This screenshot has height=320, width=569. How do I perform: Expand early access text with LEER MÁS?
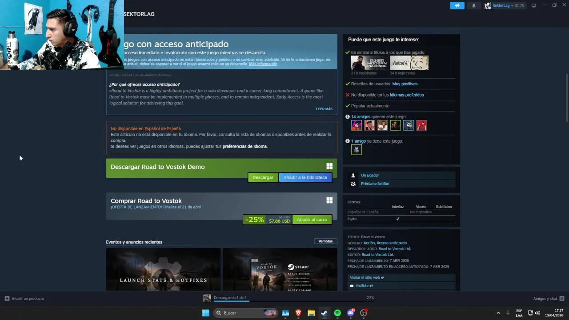click(324, 109)
